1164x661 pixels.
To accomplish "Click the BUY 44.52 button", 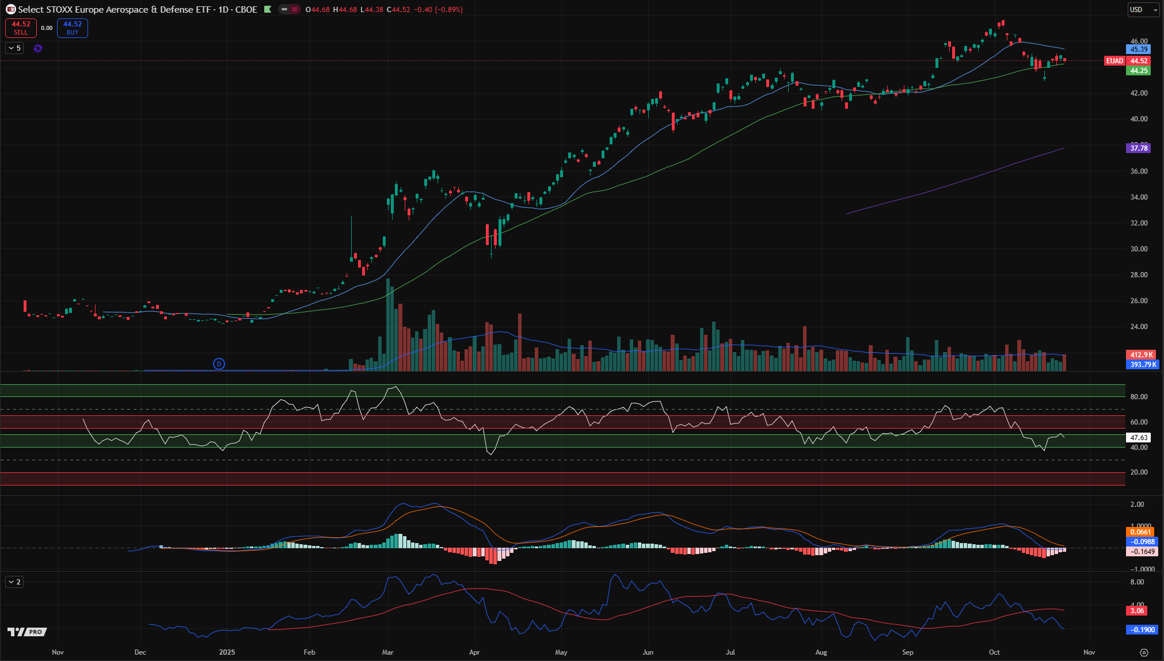I will [x=73, y=28].
